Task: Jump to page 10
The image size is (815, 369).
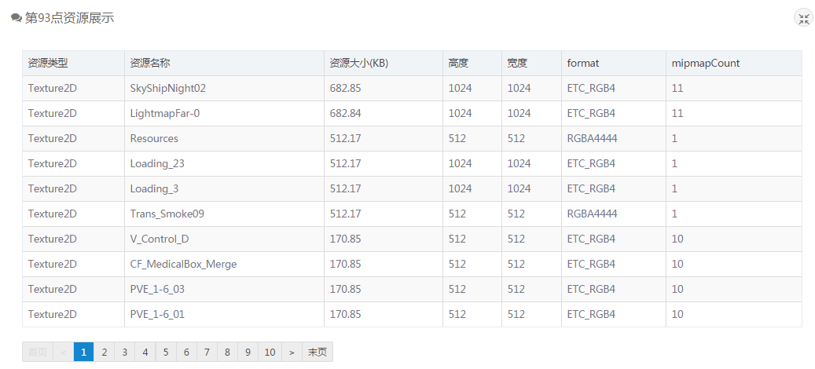Action: (270, 352)
